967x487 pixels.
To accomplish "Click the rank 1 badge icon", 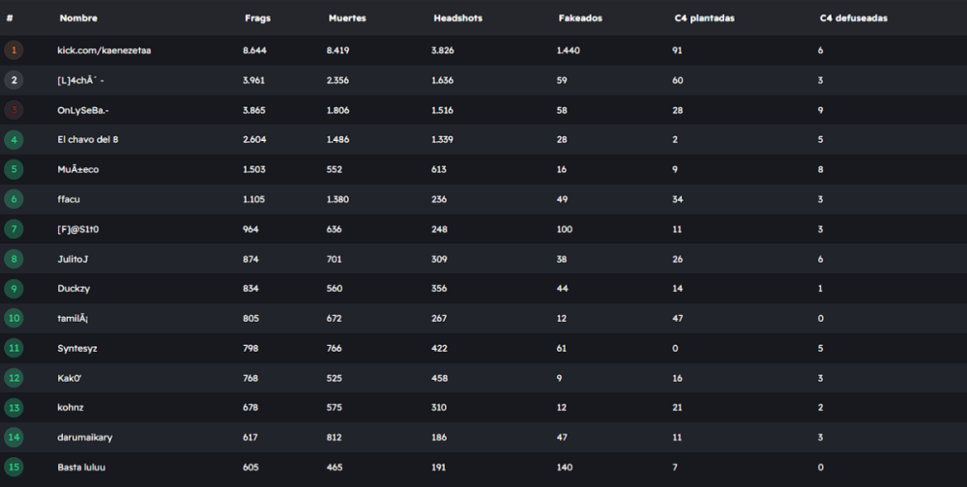I will coord(14,50).
